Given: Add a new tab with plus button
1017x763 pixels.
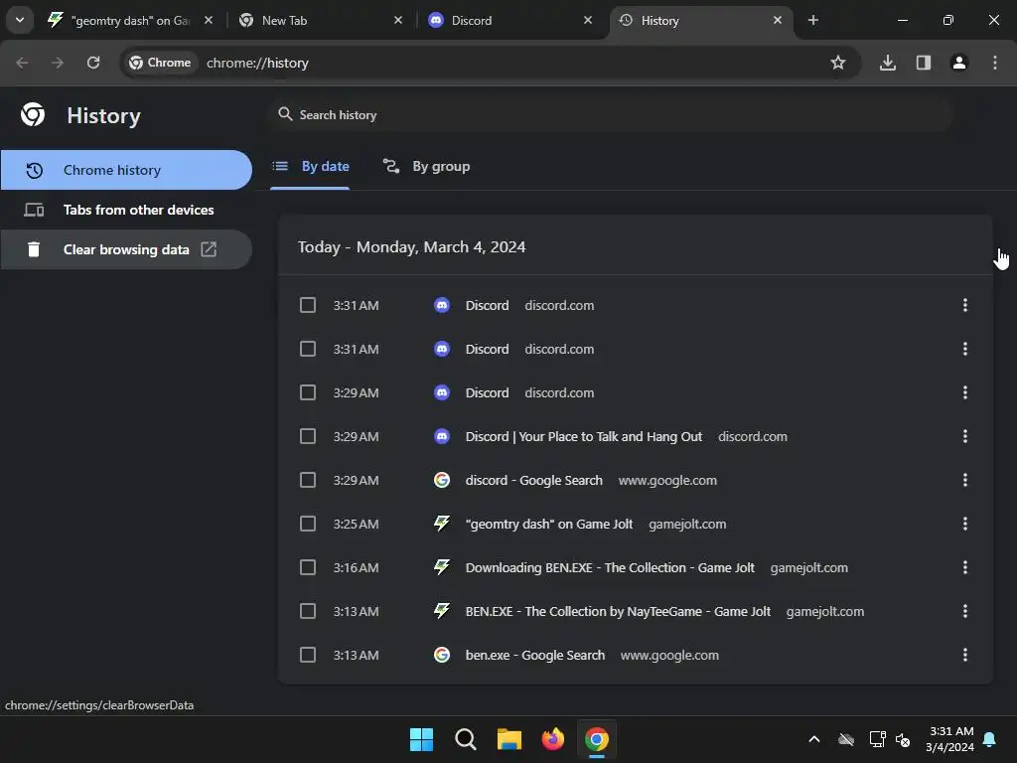Looking at the screenshot, I should click(813, 20).
